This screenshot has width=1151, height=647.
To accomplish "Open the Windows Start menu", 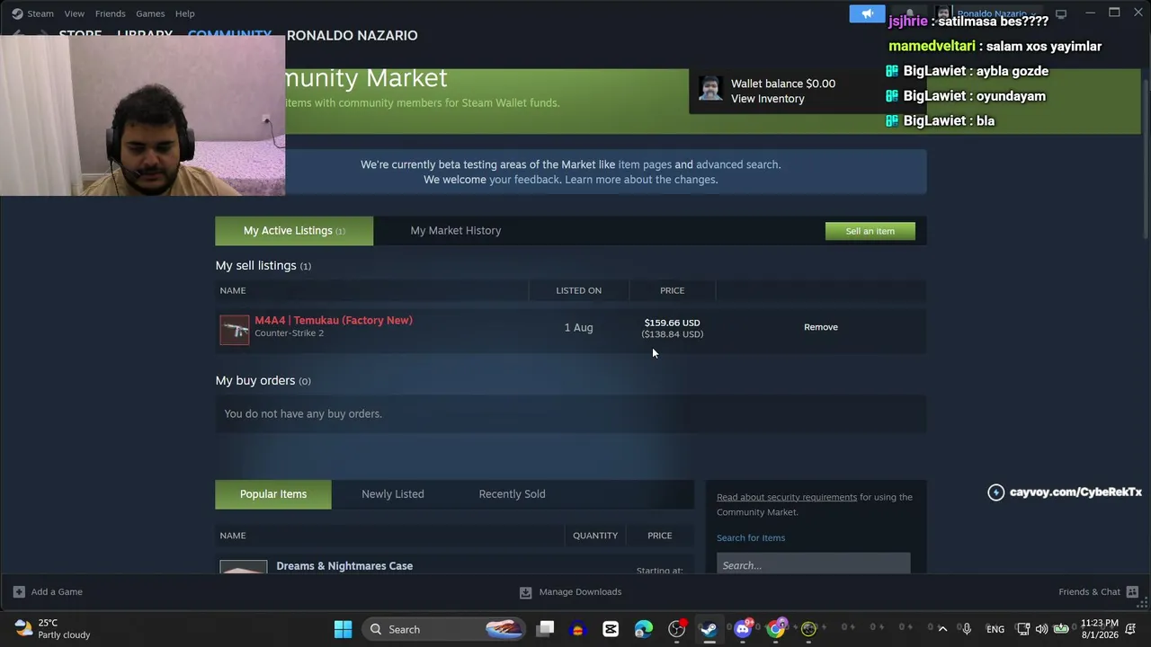I will tap(343, 629).
